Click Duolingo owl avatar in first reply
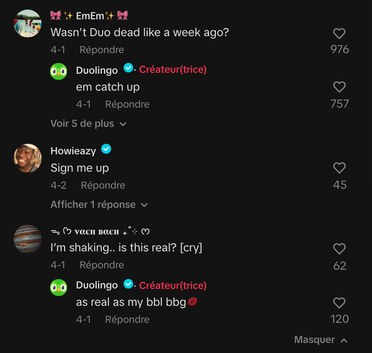Viewport: 372px width, 353px height. click(59, 71)
